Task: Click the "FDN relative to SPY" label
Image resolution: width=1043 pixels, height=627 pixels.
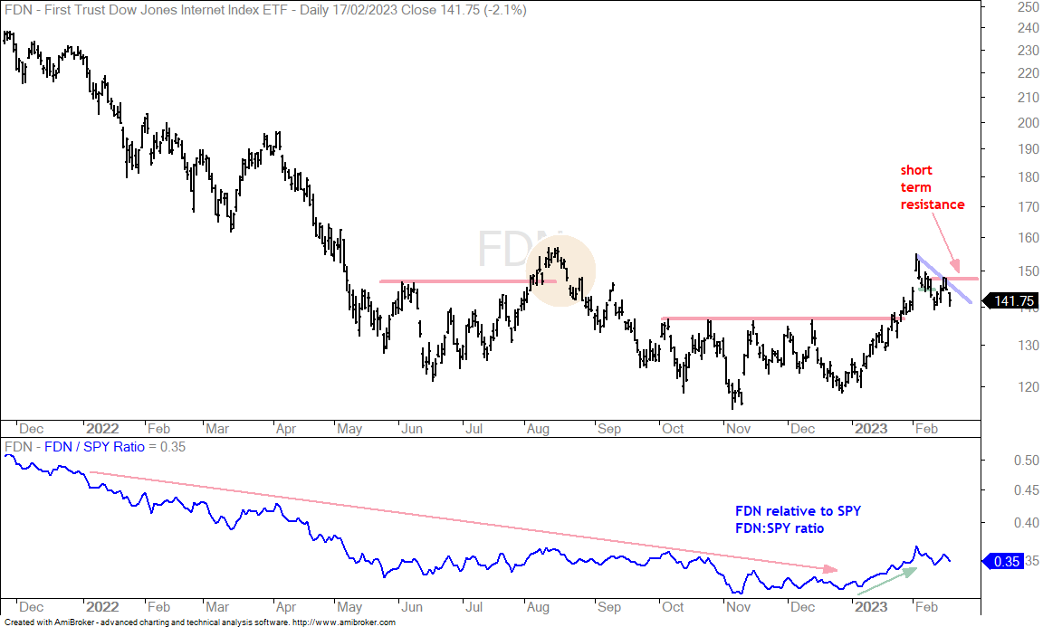Action: click(x=798, y=510)
